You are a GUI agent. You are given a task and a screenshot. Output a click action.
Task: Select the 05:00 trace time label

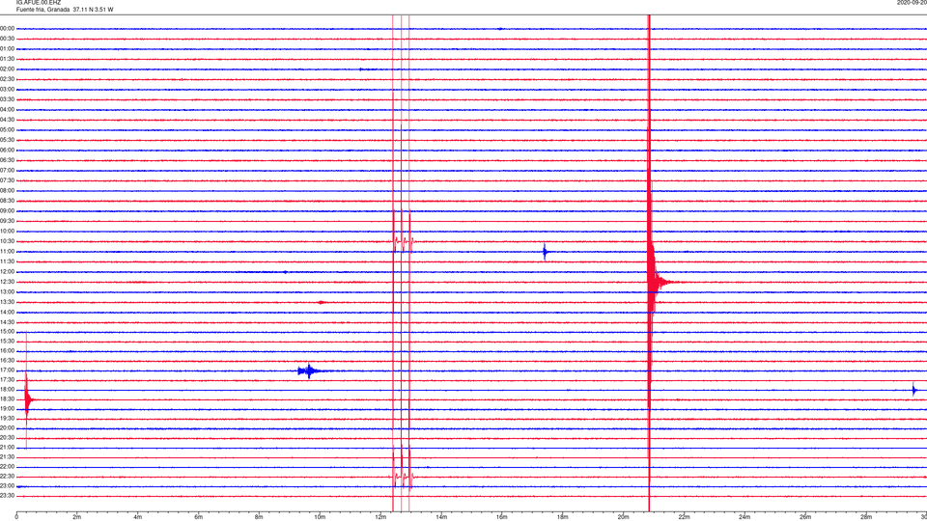pos(7,130)
